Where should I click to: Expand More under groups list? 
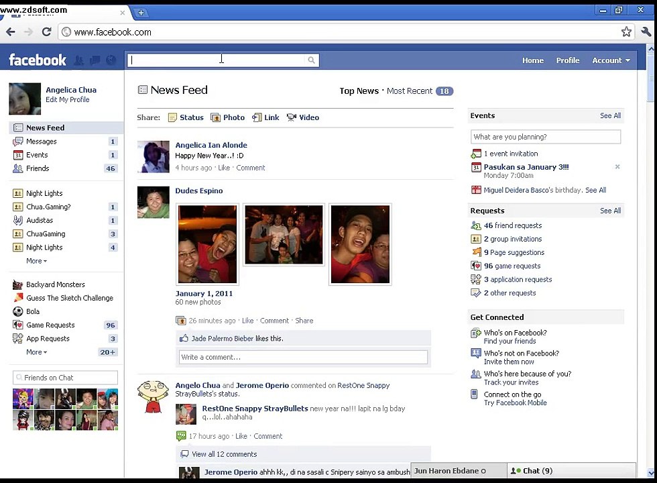[x=36, y=261]
